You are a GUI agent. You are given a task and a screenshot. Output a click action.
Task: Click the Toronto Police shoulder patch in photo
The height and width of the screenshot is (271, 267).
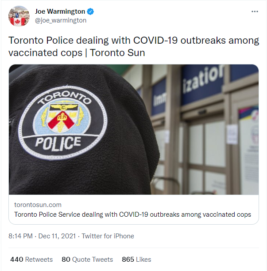click(x=63, y=123)
